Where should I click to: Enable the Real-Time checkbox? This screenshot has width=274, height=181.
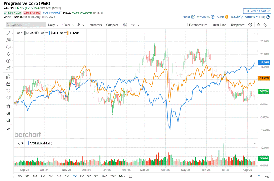(211, 25)
